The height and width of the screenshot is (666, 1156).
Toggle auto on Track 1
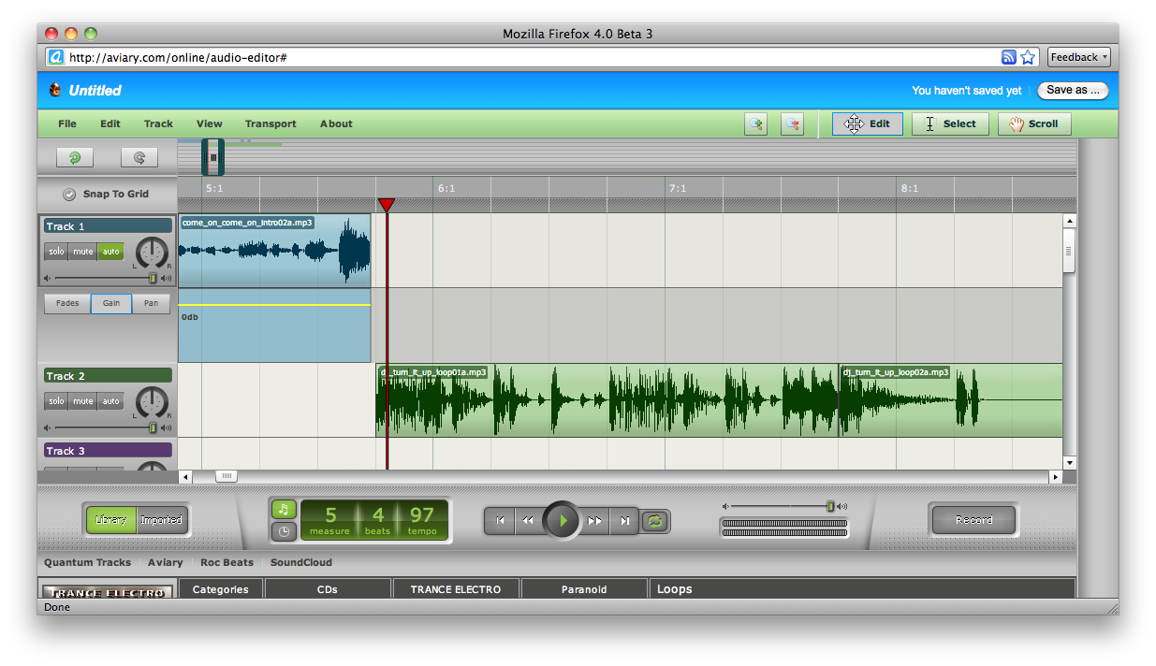(110, 252)
